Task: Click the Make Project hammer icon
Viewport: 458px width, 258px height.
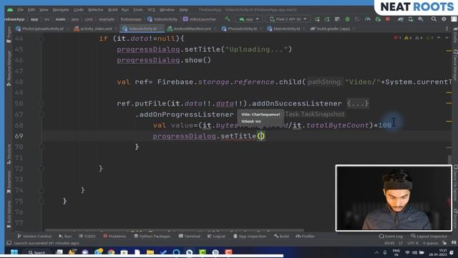Action: (228, 19)
